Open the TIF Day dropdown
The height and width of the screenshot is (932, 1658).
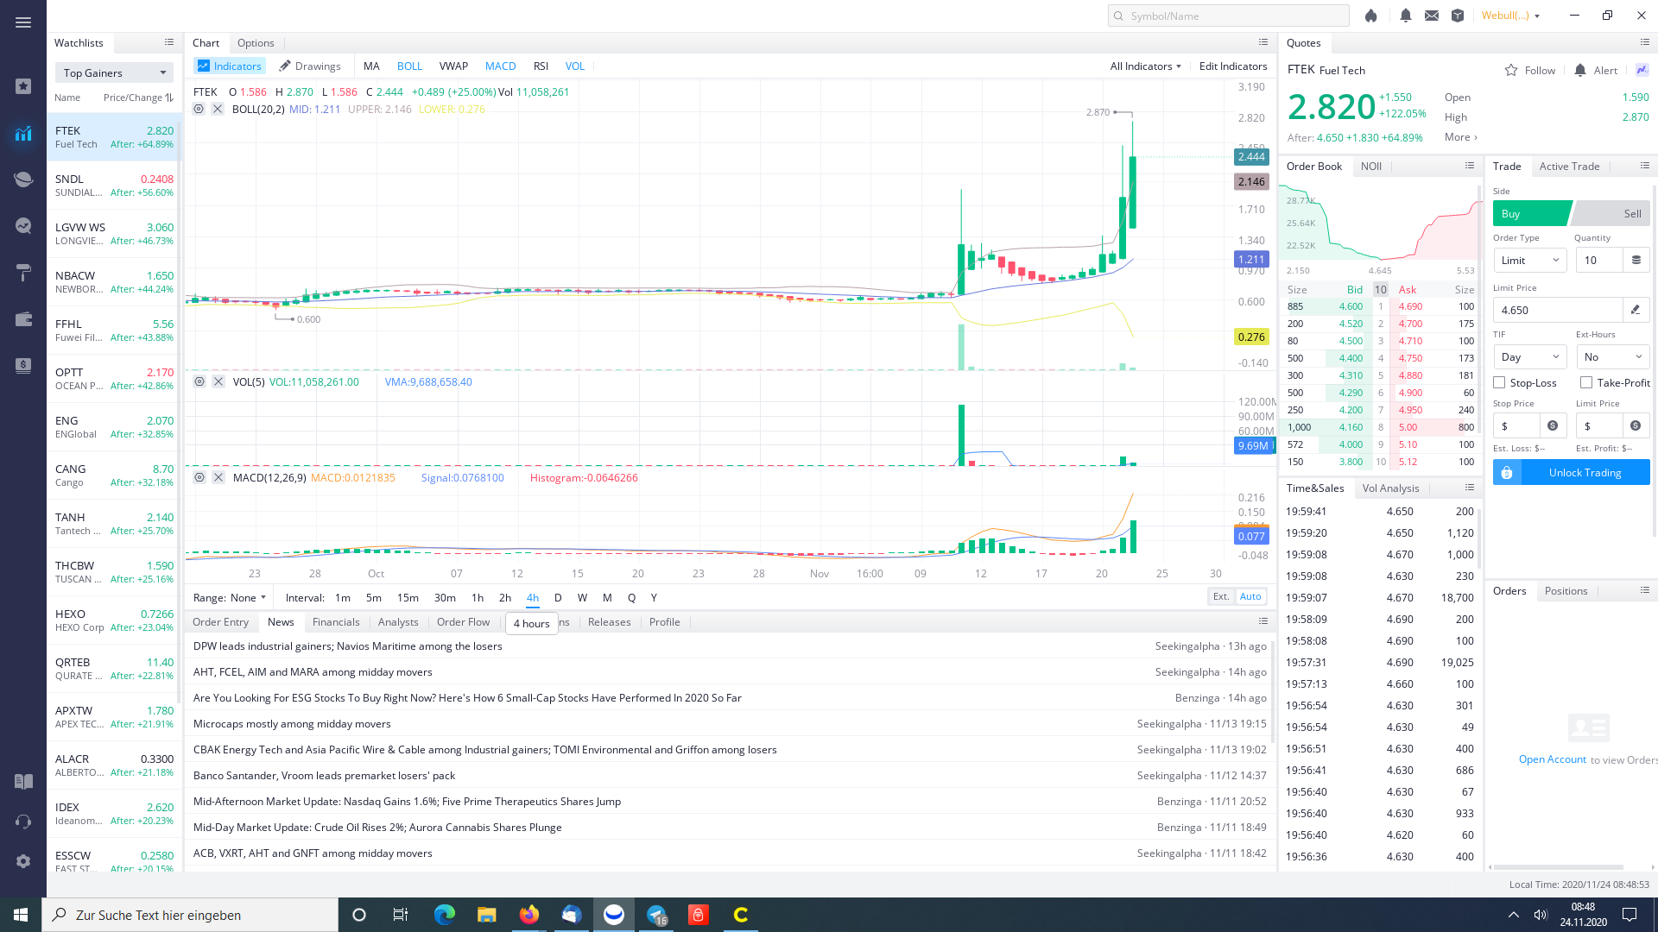1530,356
